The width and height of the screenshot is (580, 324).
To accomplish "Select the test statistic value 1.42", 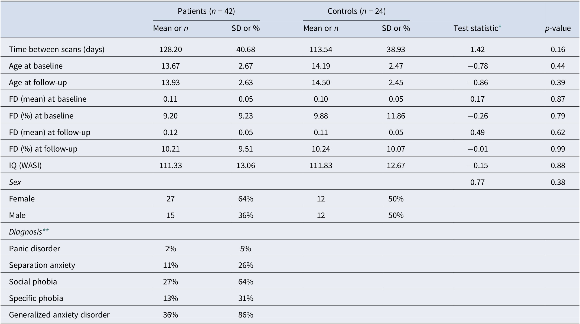I will click(477, 49).
